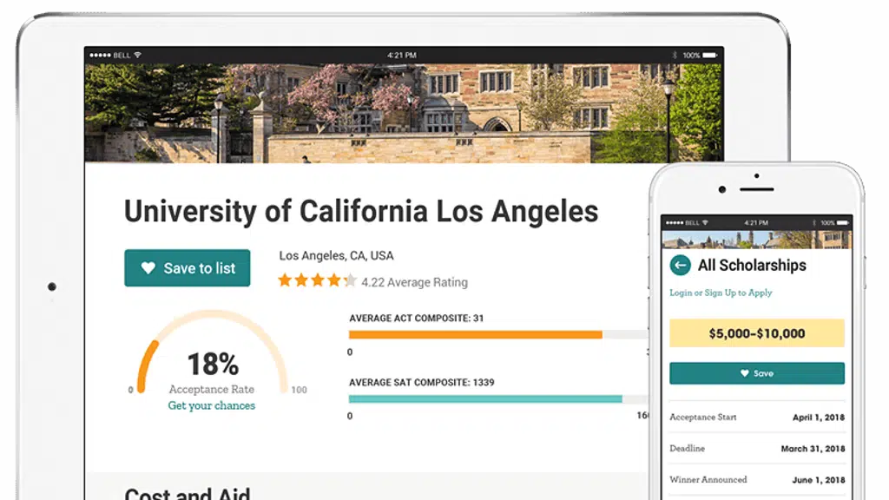The height and width of the screenshot is (500, 889).
Task: Tap the back arrow icon on phone
Action: click(x=681, y=265)
